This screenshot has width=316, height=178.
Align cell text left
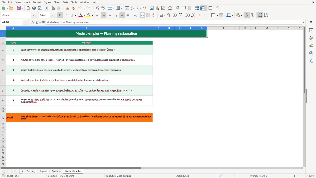[98, 15]
